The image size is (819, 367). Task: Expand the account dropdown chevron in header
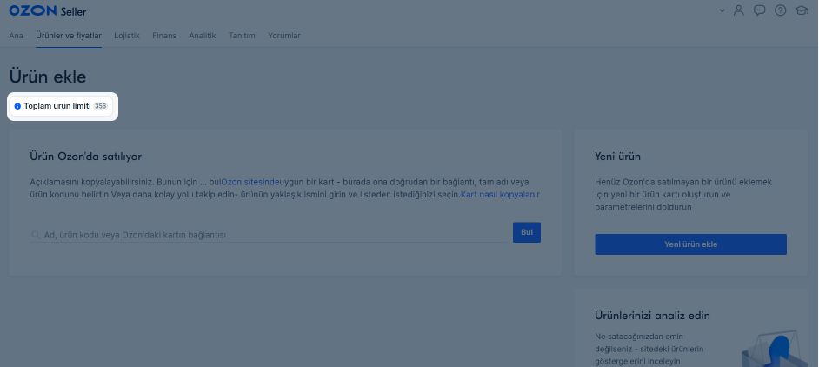[x=722, y=10]
